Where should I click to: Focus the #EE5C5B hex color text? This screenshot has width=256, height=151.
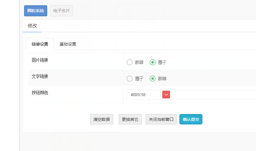(x=143, y=95)
